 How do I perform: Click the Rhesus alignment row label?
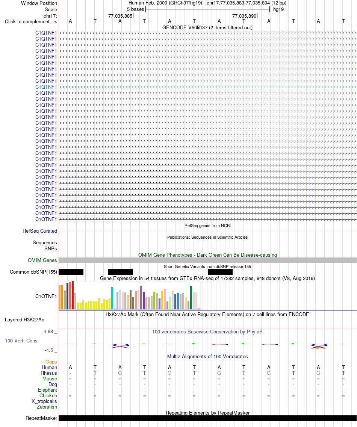(49, 373)
